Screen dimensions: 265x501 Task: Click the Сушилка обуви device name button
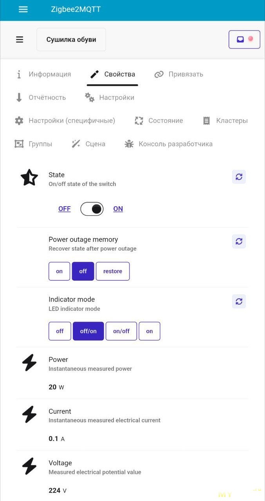point(71,40)
